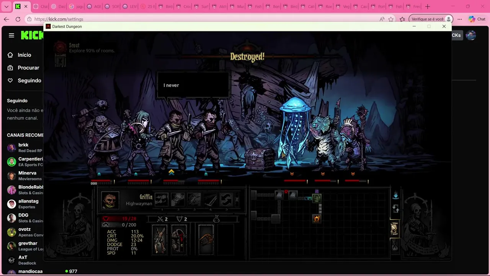Click the "19 / 28" health readout
The width and height of the screenshot is (490, 276).
129,219
